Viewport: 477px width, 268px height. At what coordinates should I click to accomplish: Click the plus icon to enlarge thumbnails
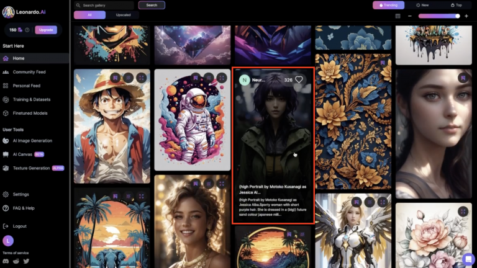466,16
